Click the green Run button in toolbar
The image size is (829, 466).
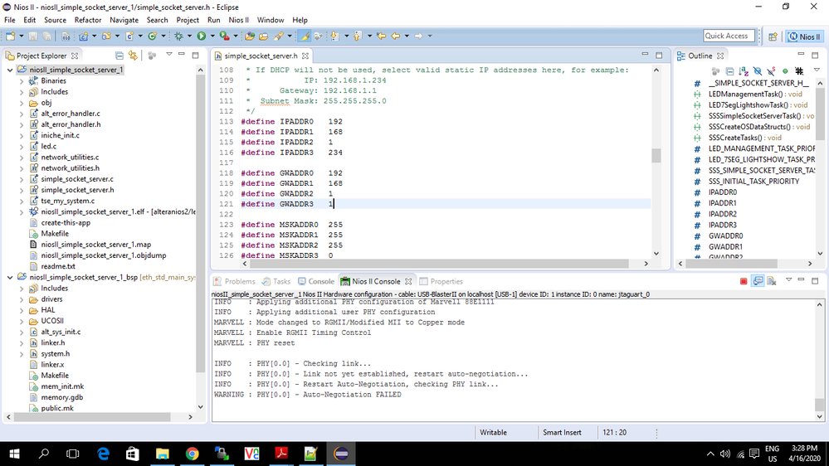click(x=201, y=36)
